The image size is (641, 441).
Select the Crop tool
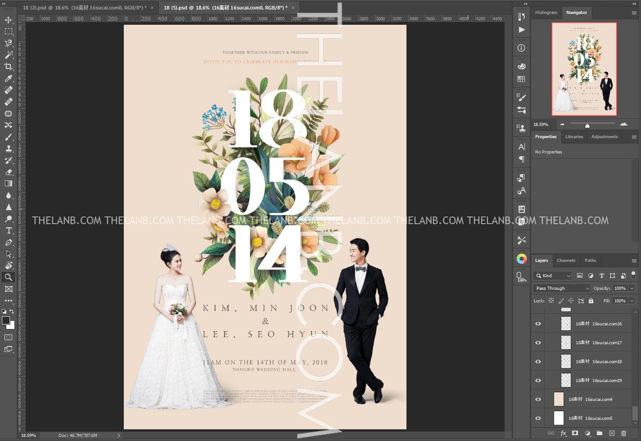[9, 67]
